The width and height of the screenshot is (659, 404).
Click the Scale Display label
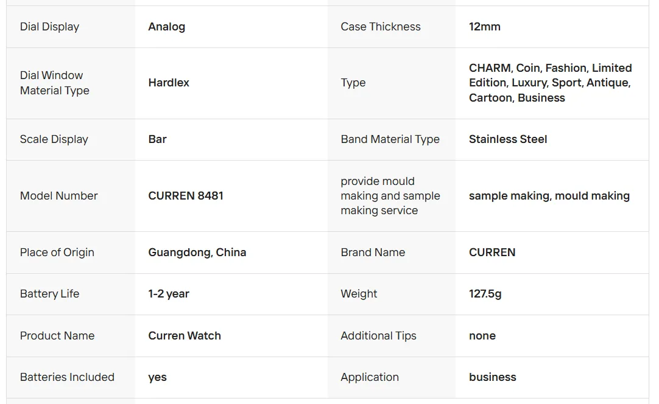pos(54,139)
